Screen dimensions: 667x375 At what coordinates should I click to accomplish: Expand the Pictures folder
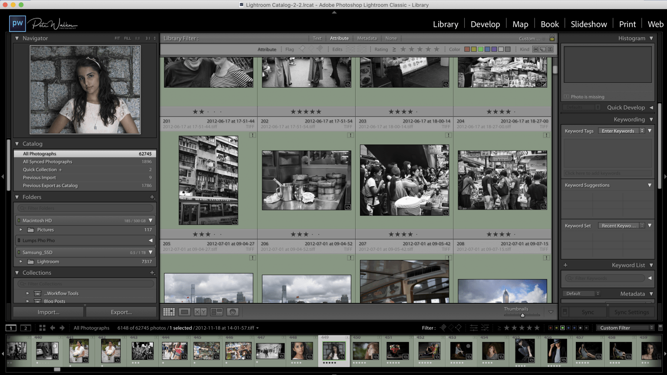(20, 230)
